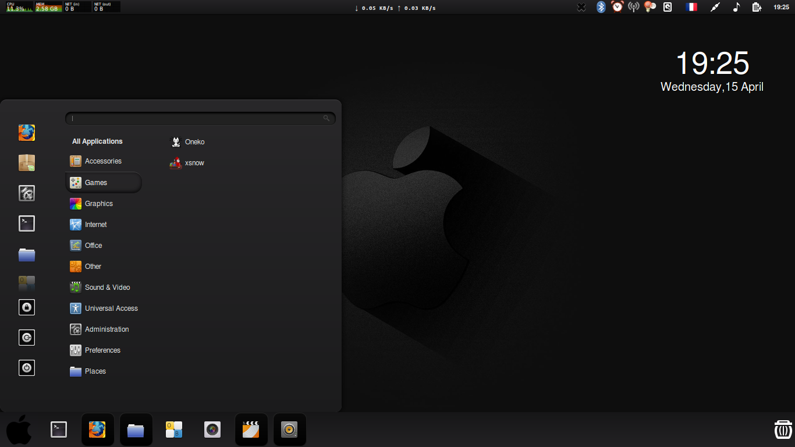
Task: Switch keyboard layout via French flag
Action: pos(691,7)
